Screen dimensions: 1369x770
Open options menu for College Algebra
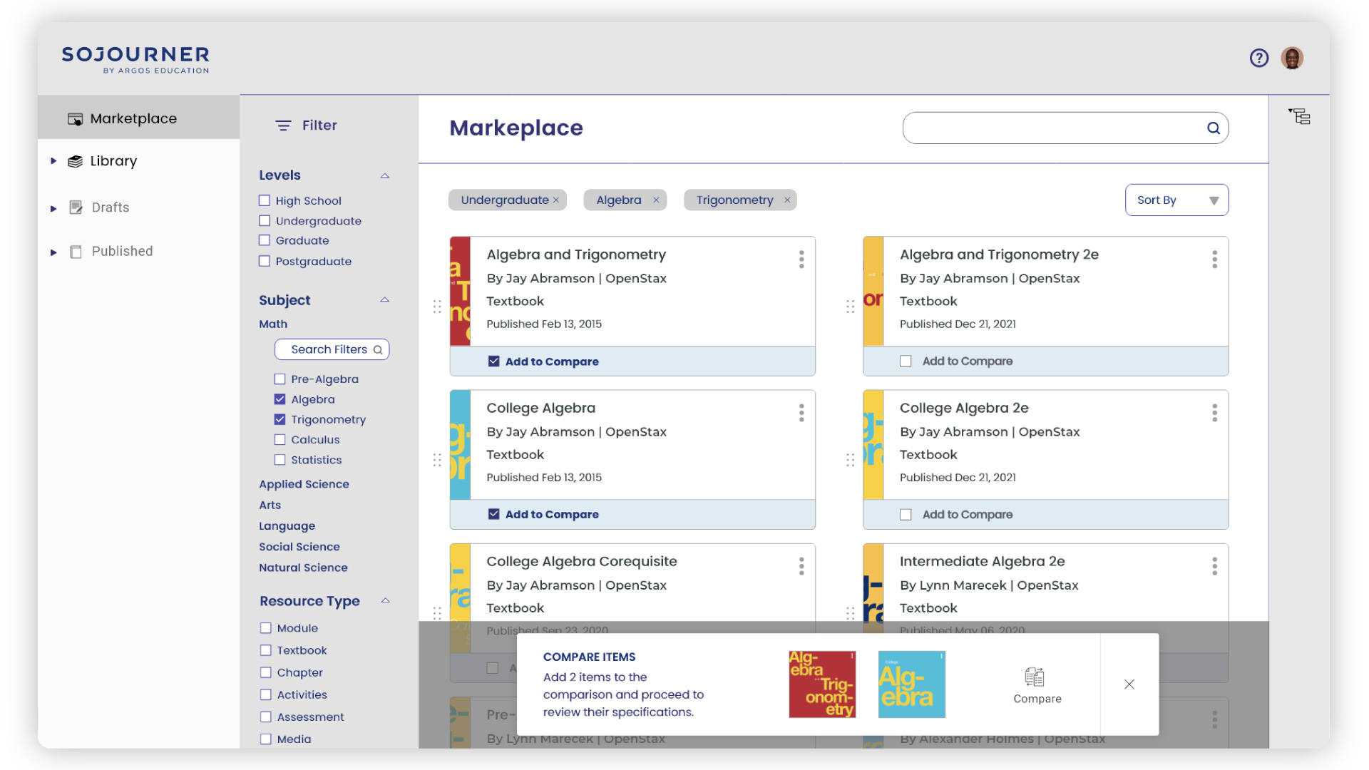(x=801, y=413)
